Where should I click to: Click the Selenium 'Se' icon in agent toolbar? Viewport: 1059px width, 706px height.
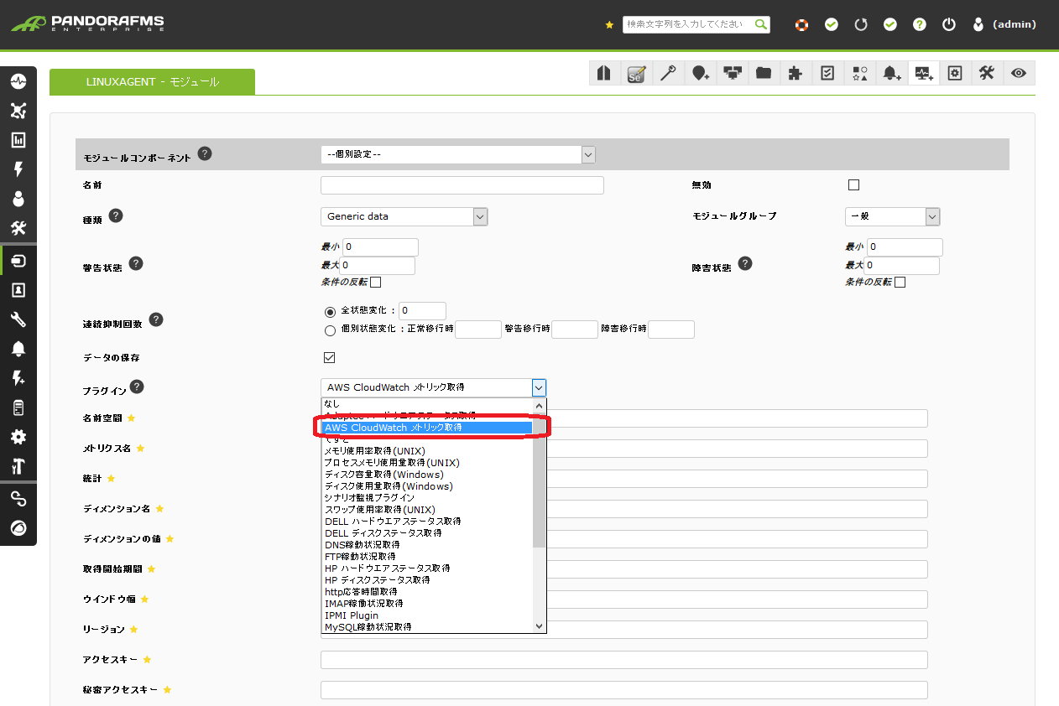coord(636,73)
